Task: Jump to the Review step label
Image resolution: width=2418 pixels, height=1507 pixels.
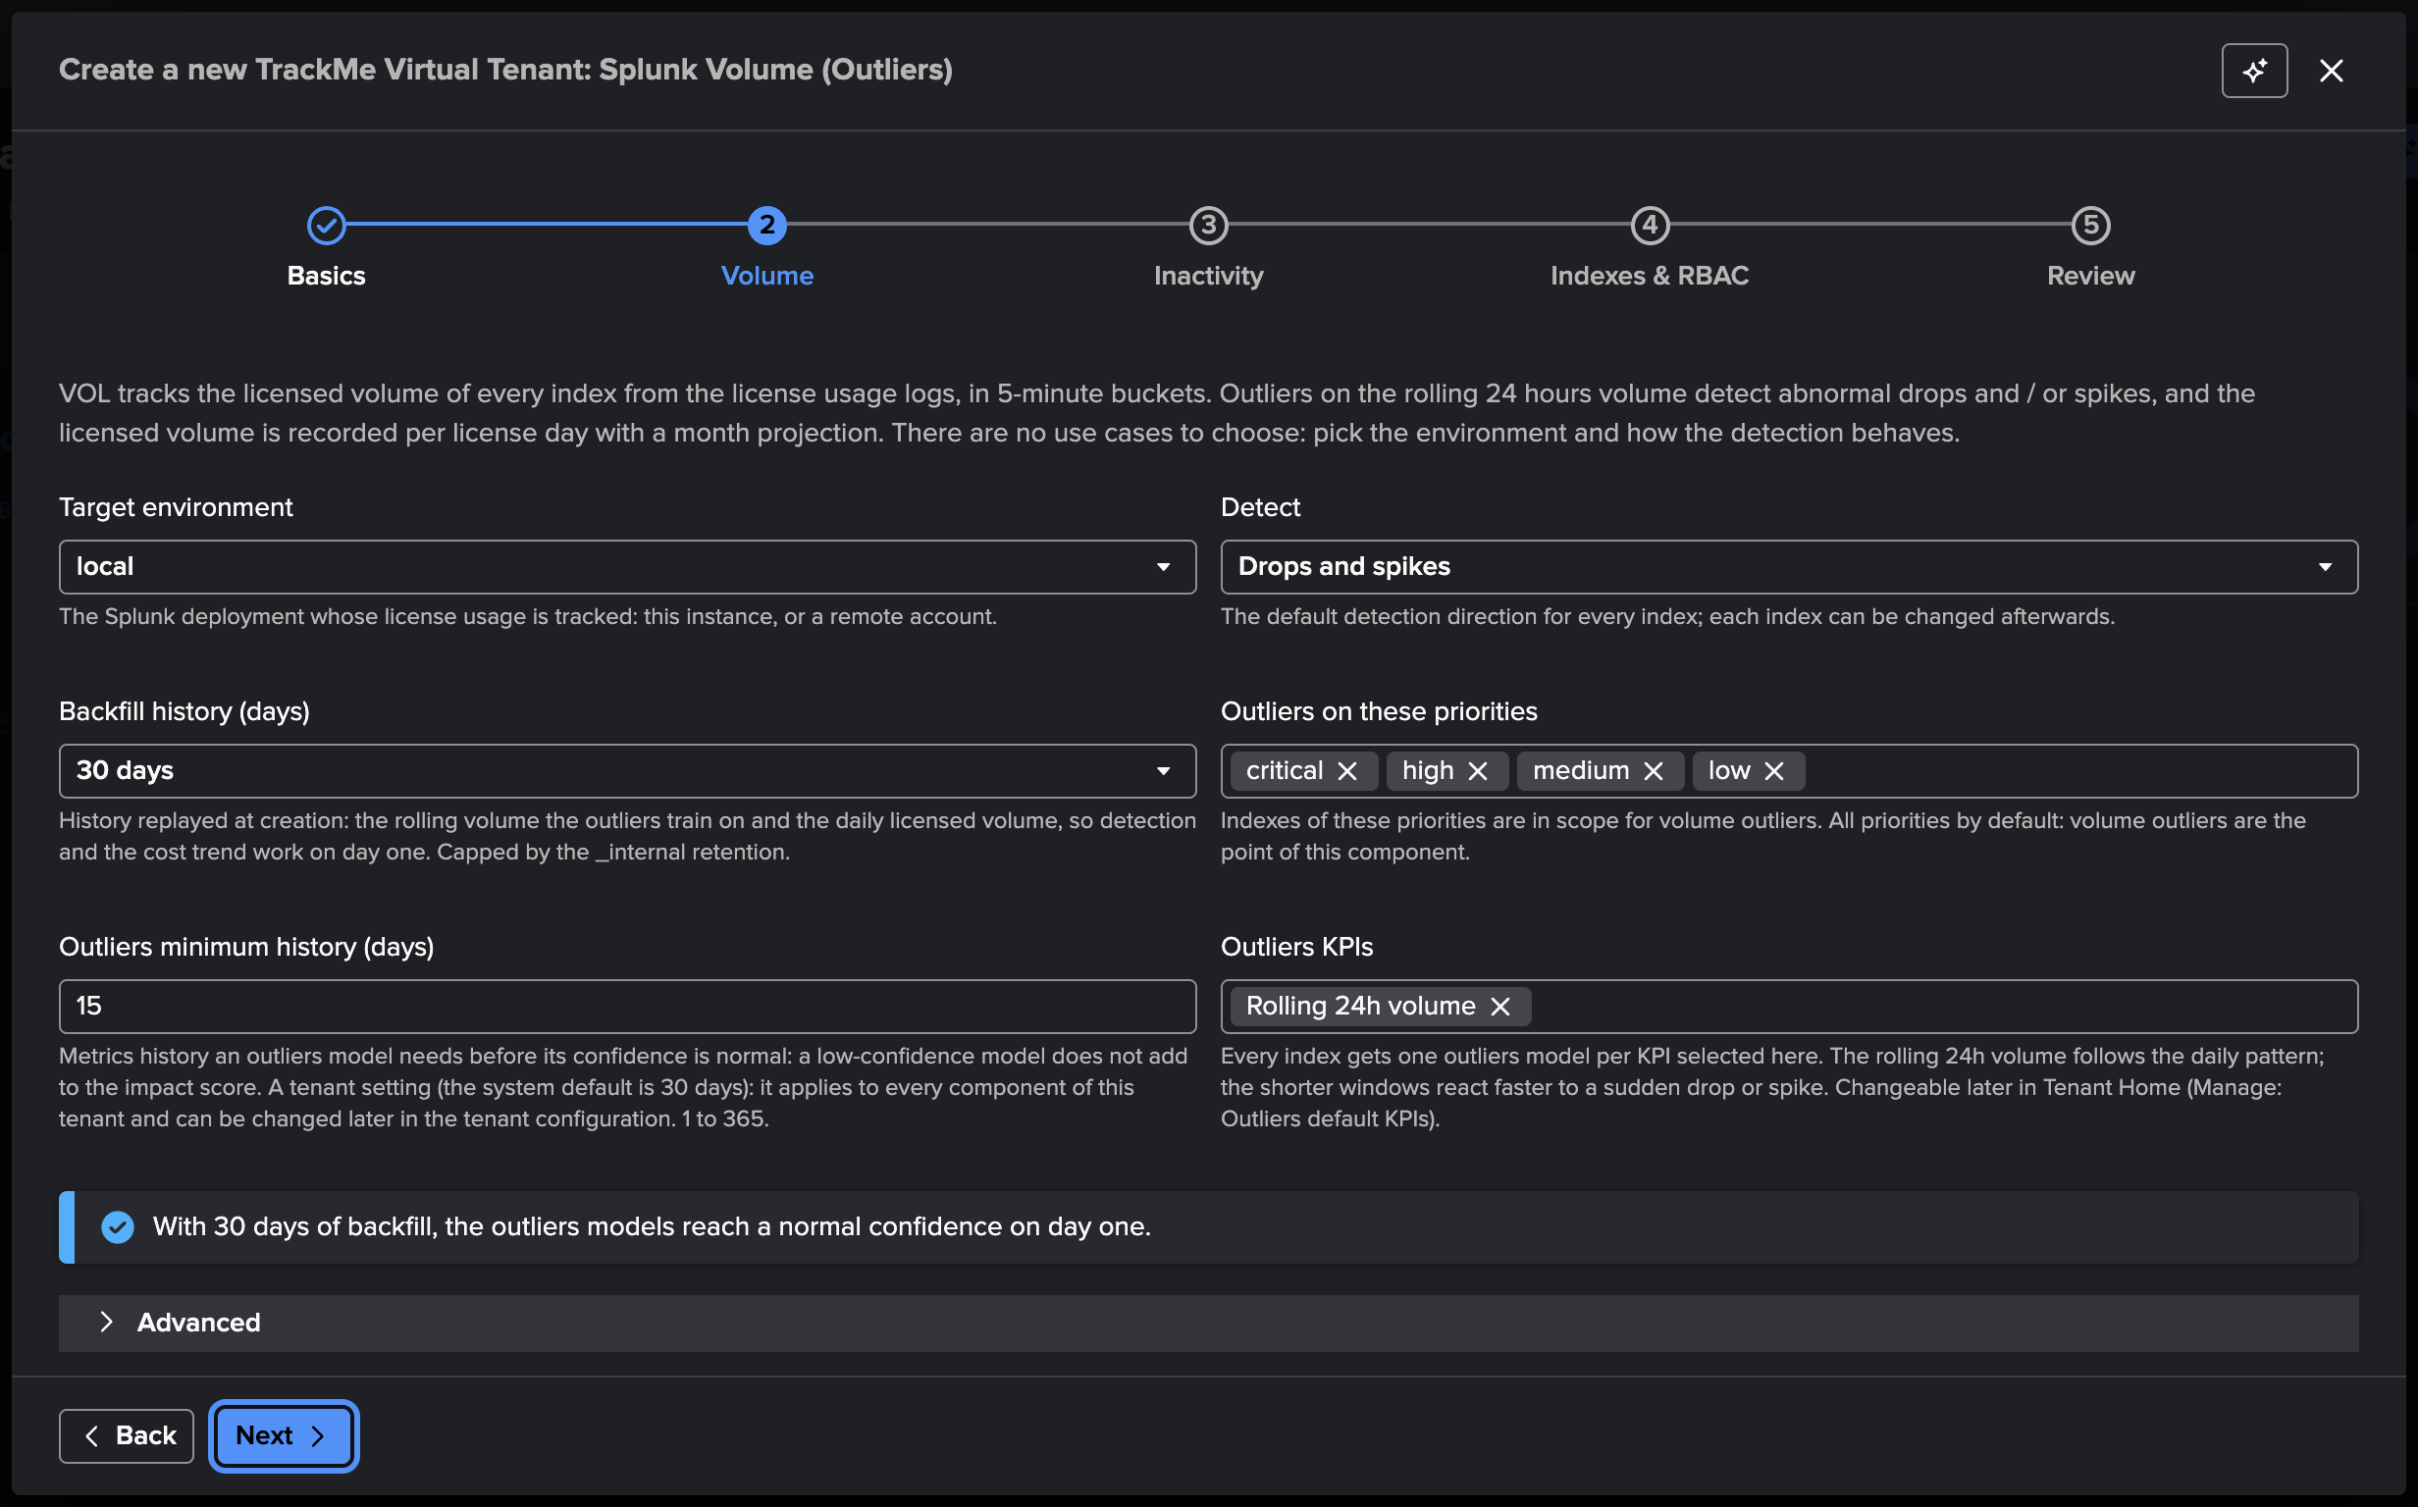Action: pos(2090,276)
